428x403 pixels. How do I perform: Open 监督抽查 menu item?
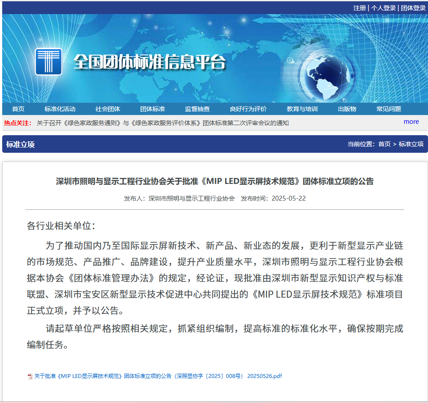click(198, 109)
